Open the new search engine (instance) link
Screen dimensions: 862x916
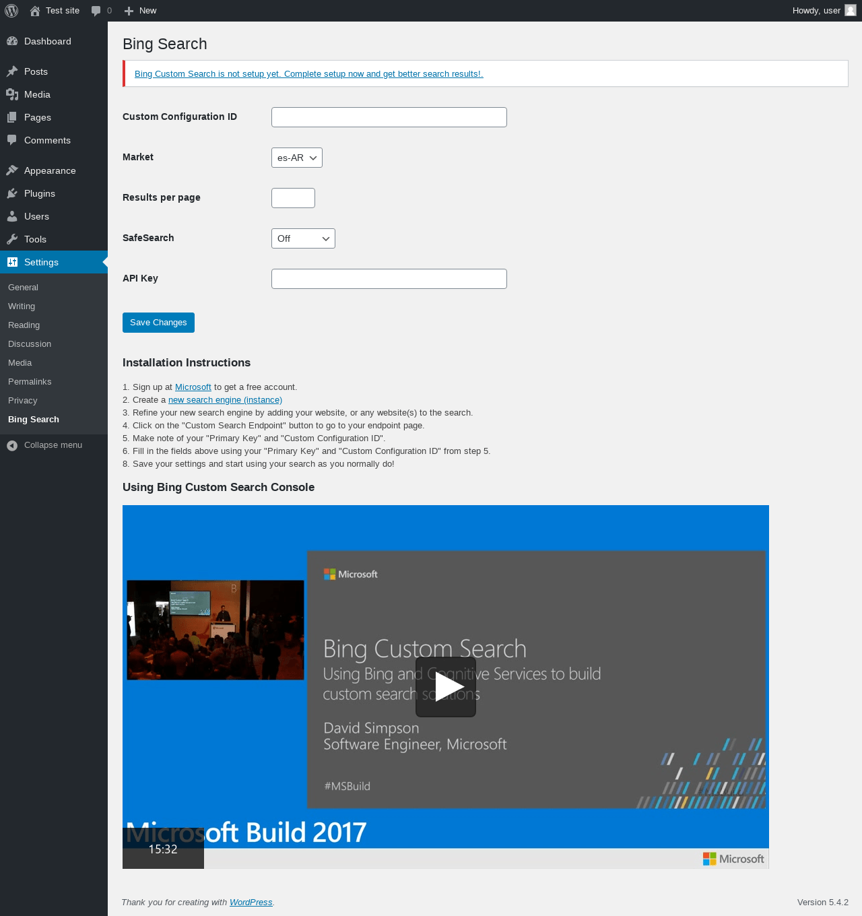(225, 400)
